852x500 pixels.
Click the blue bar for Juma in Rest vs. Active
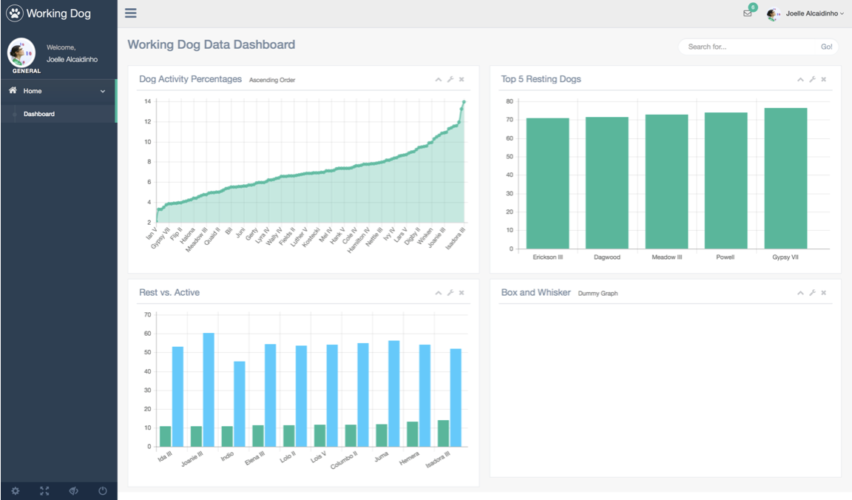pos(394,393)
